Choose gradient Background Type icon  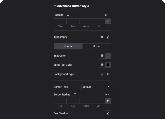coord(108,74)
